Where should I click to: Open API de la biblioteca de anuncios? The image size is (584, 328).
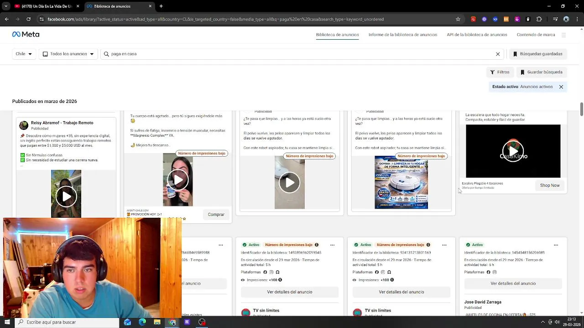point(477,35)
